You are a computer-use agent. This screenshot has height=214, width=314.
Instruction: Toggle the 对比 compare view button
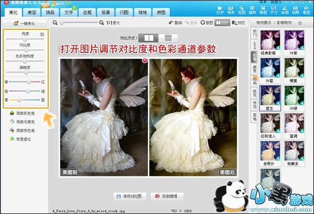[222, 23]
